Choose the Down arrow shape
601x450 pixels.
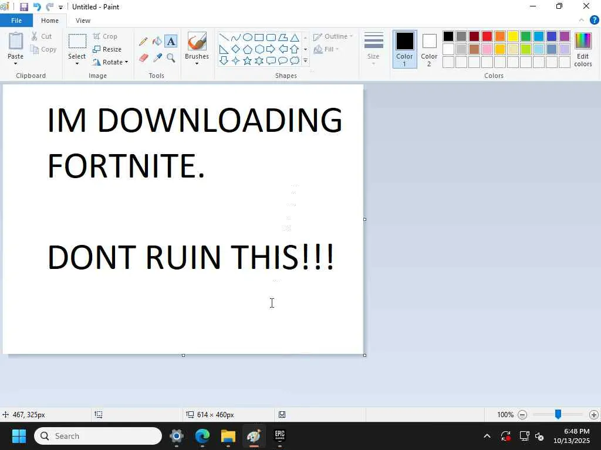tap(224, 60)
